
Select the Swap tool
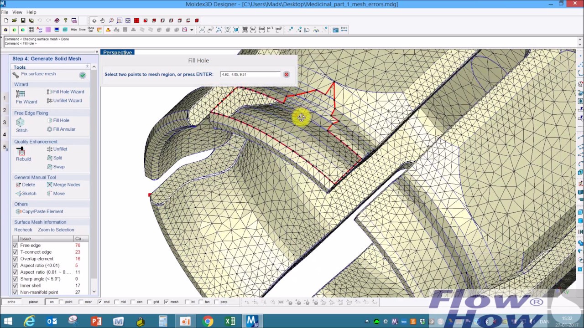[56, 167]
